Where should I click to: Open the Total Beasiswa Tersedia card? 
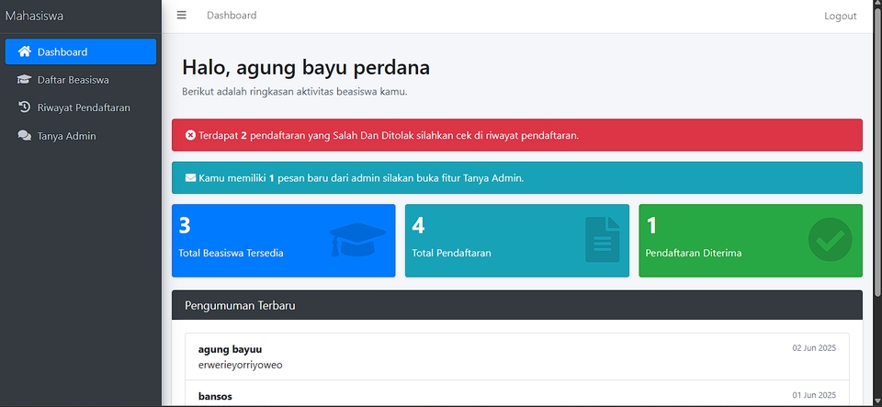[x=283, y=241]
